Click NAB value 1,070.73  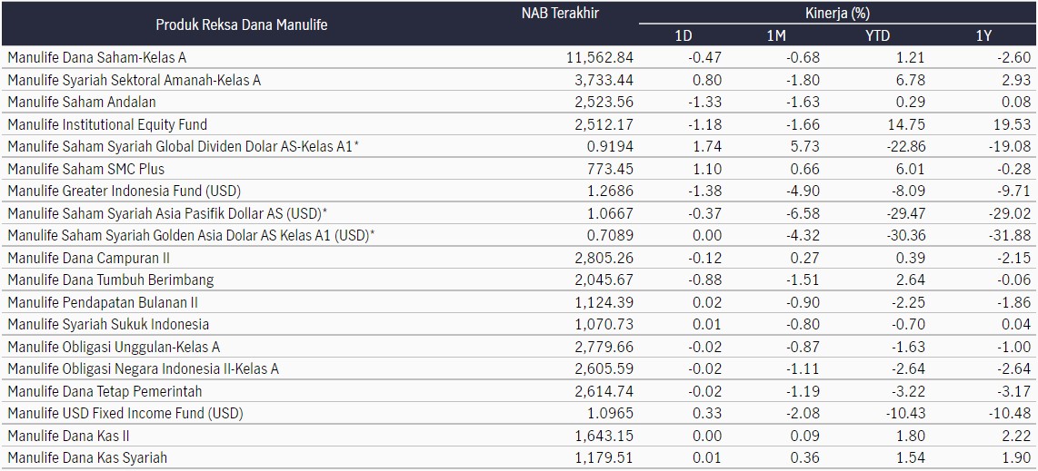pos(605,324)
